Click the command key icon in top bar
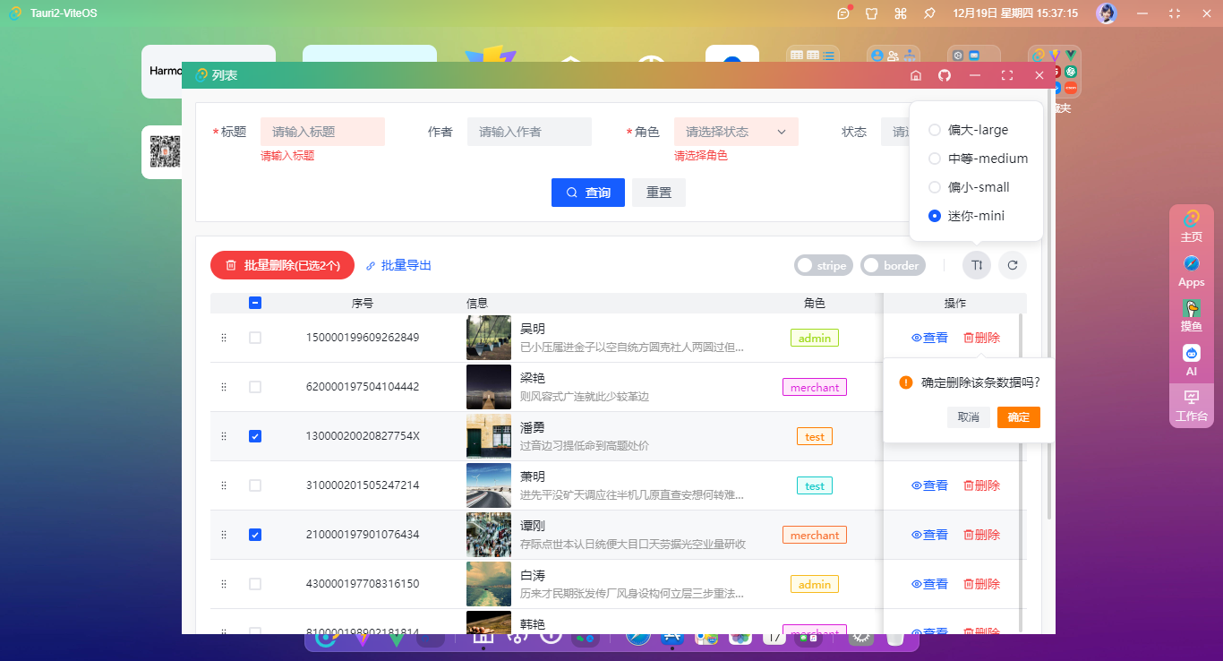This screenshot has height=661, width=1223. coord(901,13)
